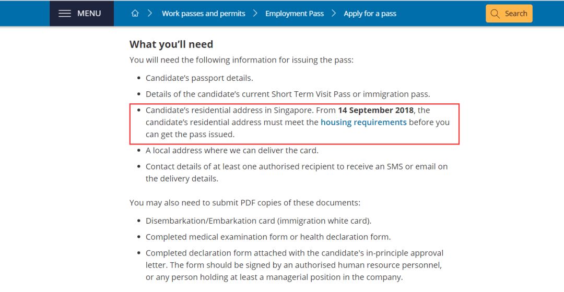The width and height of the screenshot is (564, 292).
Task: Click the local address delivery bullet text
Action: (x=232, y=150)
